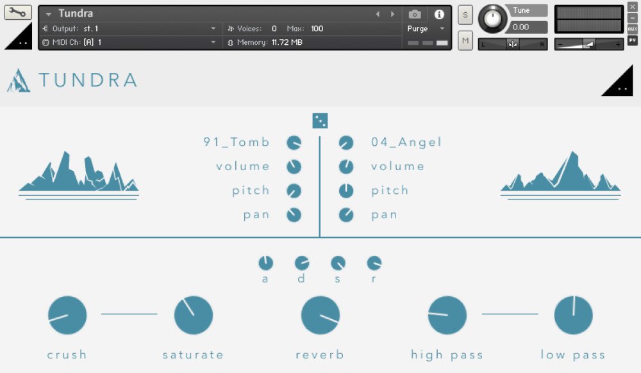Click the knob beside 91_Tomb

coord(294,143)
